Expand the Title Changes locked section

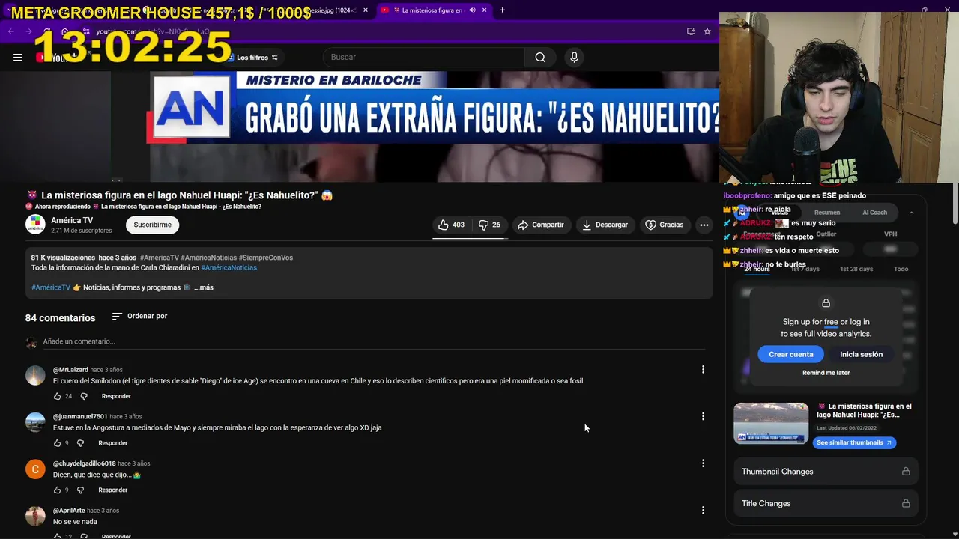[826, 503]
